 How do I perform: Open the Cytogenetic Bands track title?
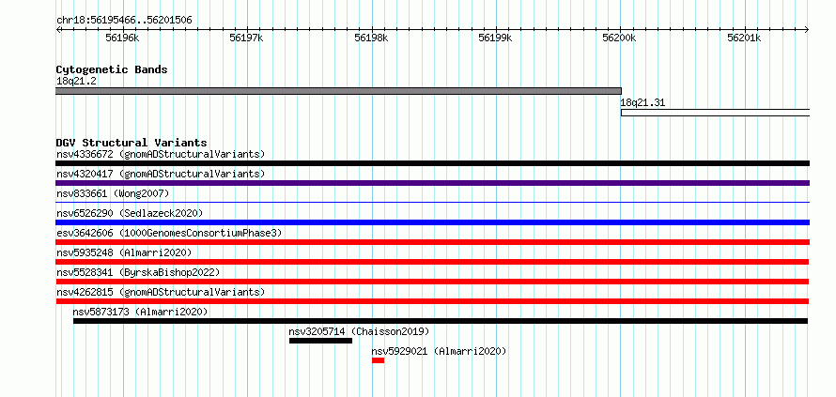[x=112, y=69]
